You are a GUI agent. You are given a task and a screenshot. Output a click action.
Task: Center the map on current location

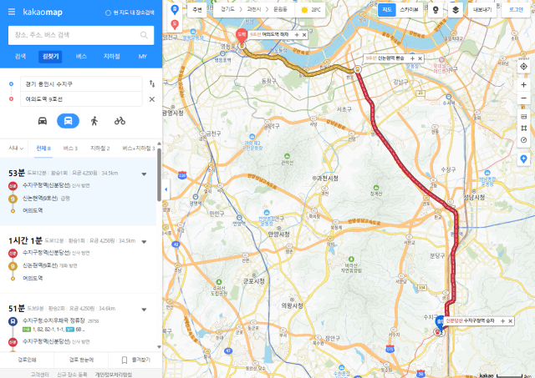coord(523,67)
